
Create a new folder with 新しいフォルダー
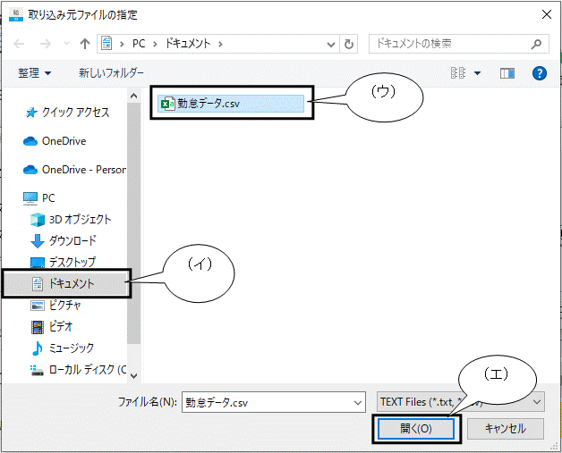pyautogui.click(x=111, y=73)
